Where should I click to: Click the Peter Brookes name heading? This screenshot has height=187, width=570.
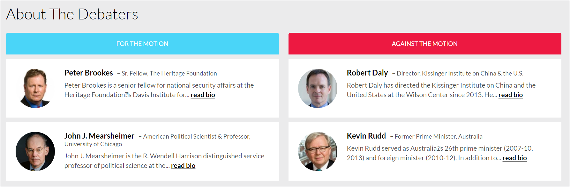click(x=89, y=73)
